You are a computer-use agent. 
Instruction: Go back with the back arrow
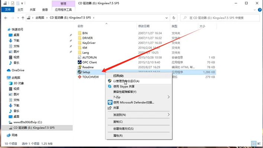[6, 18]
